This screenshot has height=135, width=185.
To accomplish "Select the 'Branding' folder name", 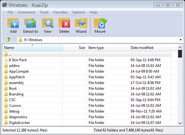I will point(16,94).
